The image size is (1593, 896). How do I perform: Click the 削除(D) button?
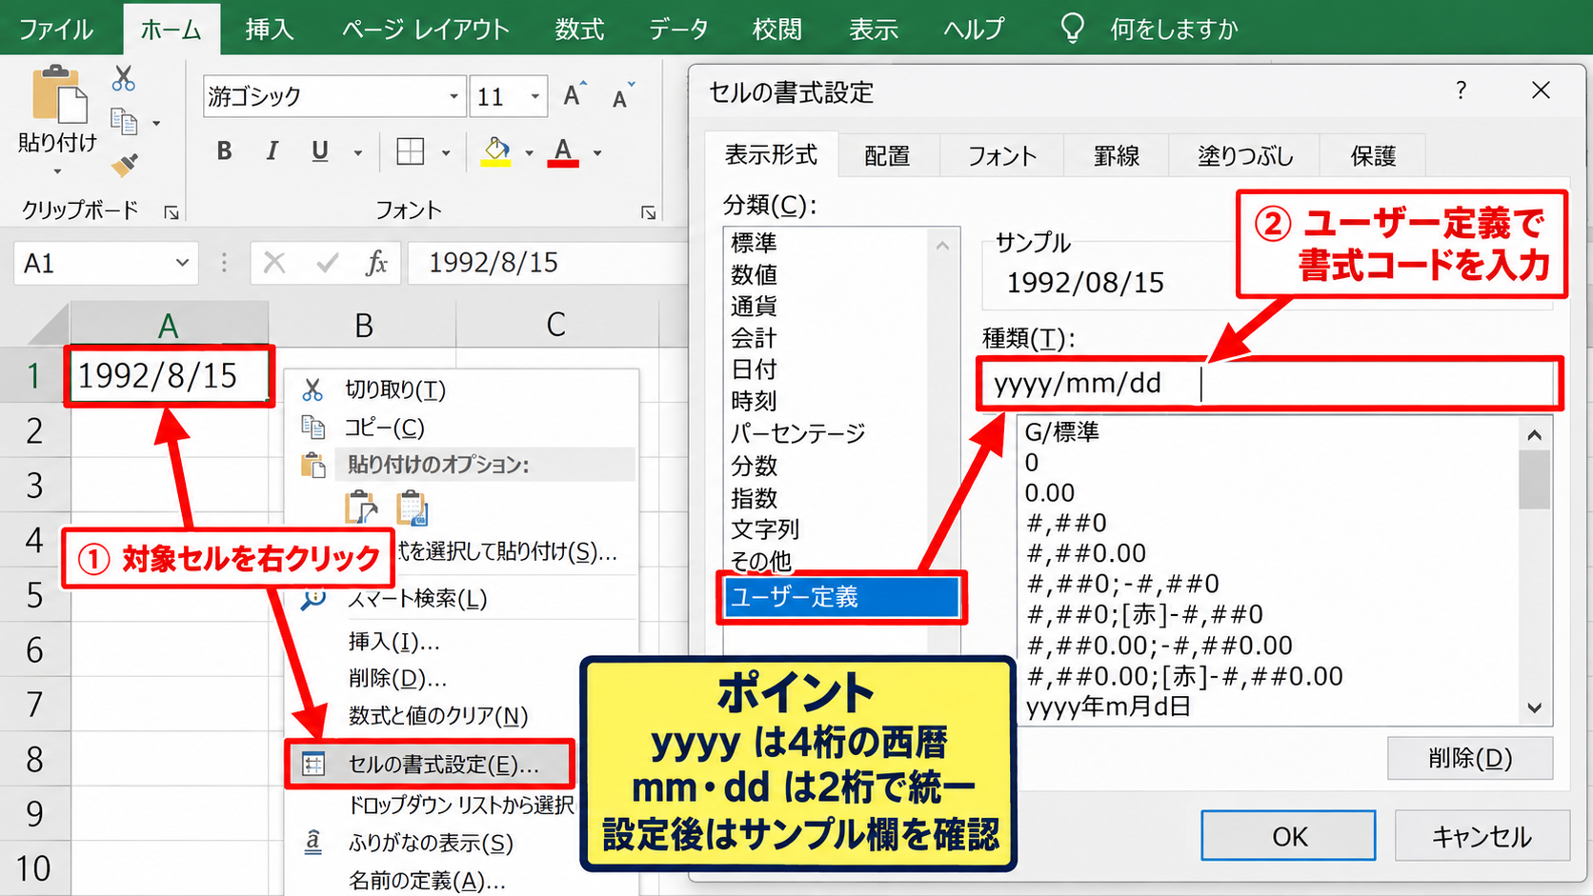[1470, 759]
